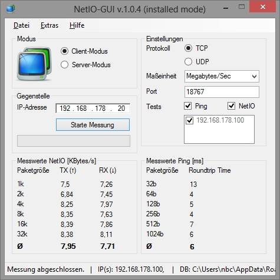Toggle the NetIO test checkbox
280x280 pixels.
(x=231, y=106)
